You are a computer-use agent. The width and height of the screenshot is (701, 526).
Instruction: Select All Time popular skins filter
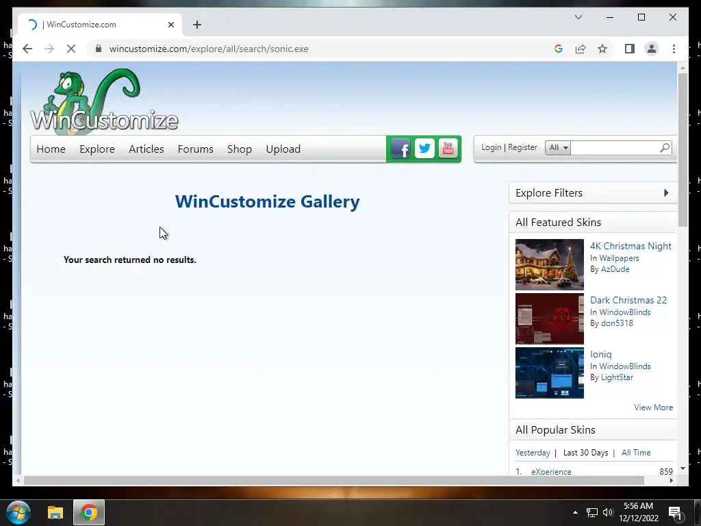(x=636, y=453)
